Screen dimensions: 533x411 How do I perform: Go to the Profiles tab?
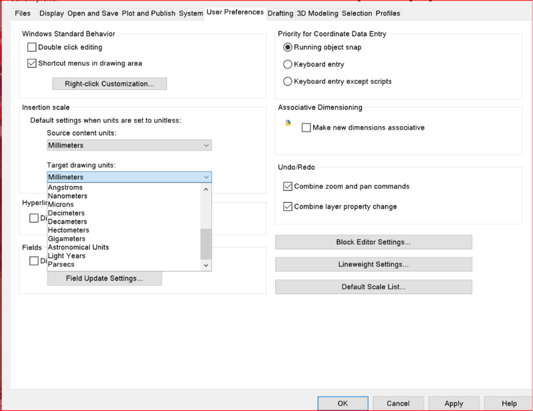coord(388,13)
